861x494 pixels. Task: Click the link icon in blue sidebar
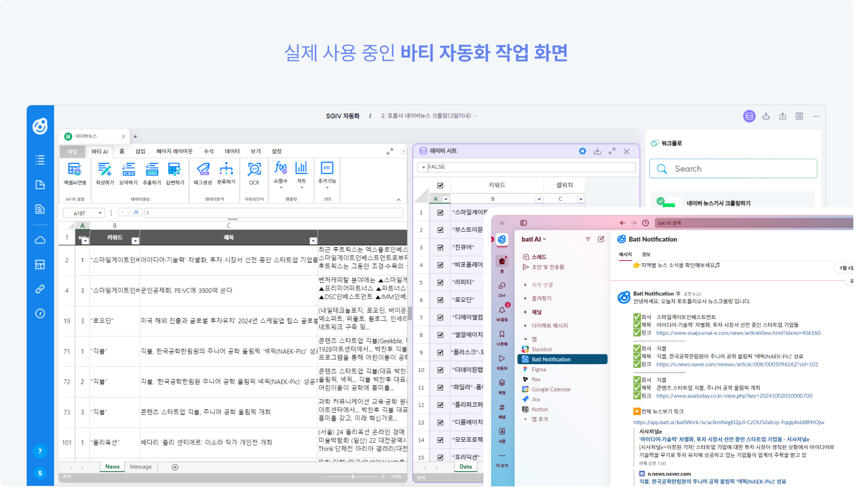(x=40, y=289)
